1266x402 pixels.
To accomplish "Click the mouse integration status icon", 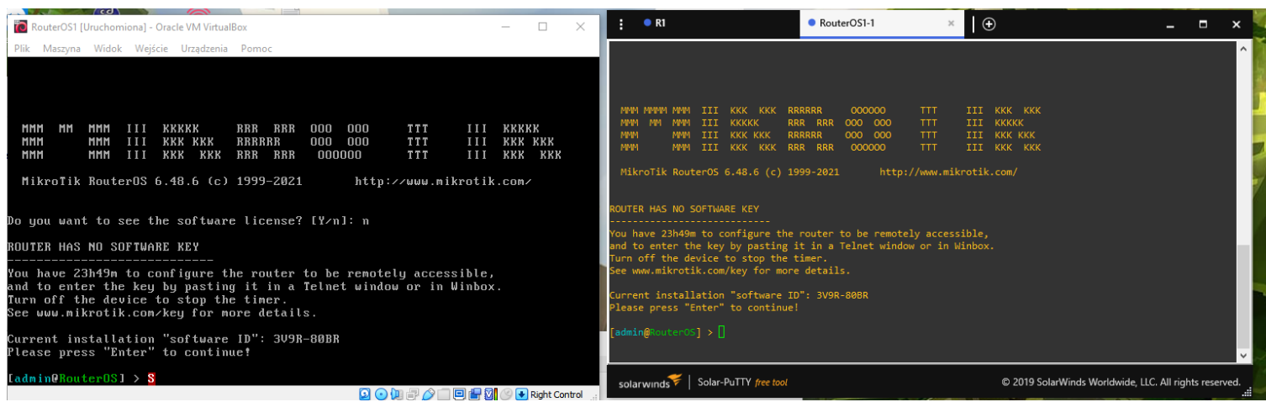I will [507, 394].
